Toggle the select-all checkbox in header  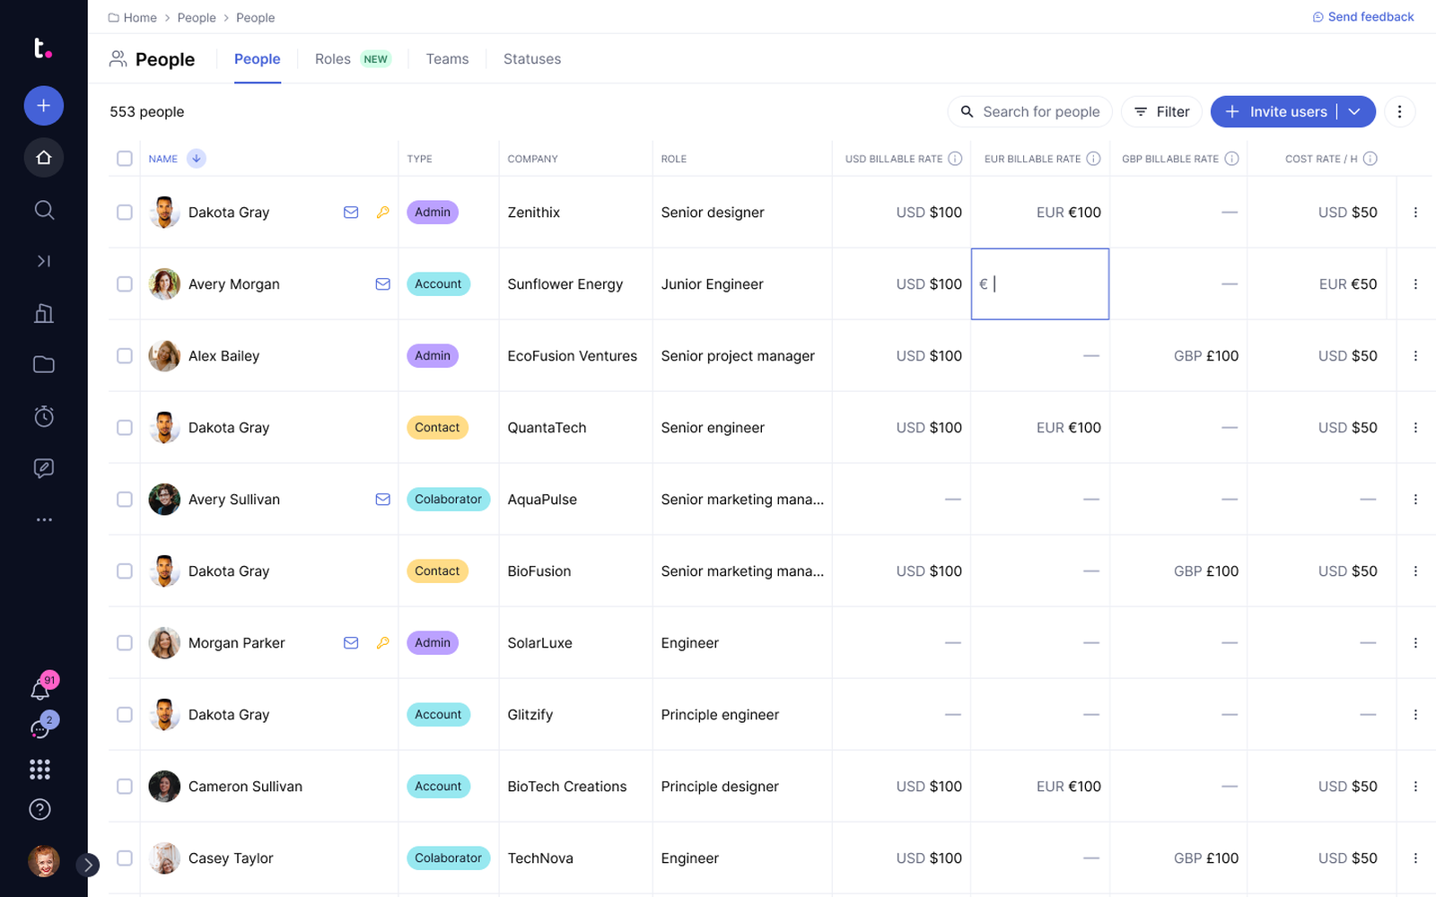pyautogui.click(x=125, y=159)
